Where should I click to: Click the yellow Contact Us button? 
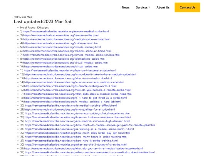pyautogui.click(x=187, y=7)
